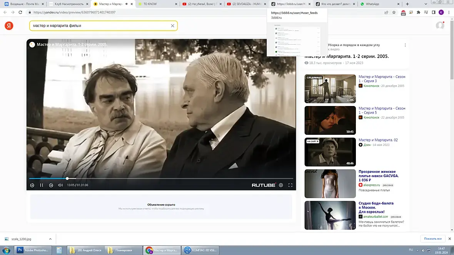Click thumbnail of Мастер и Маргарита. 02
The height and width of the screenshot is (255, 454).
[x=330, y=152]
